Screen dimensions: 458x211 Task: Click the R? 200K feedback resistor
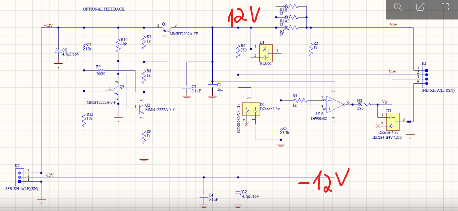(101, 70)
